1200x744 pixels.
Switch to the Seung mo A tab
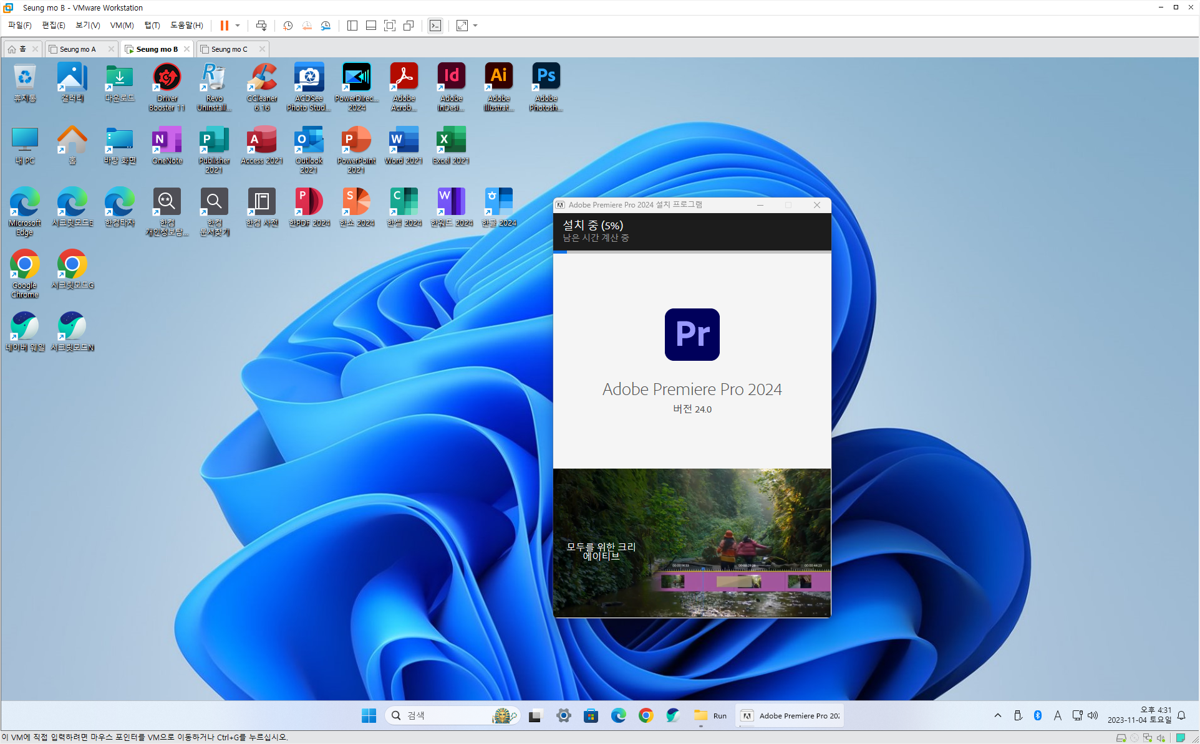coord(78,49)
